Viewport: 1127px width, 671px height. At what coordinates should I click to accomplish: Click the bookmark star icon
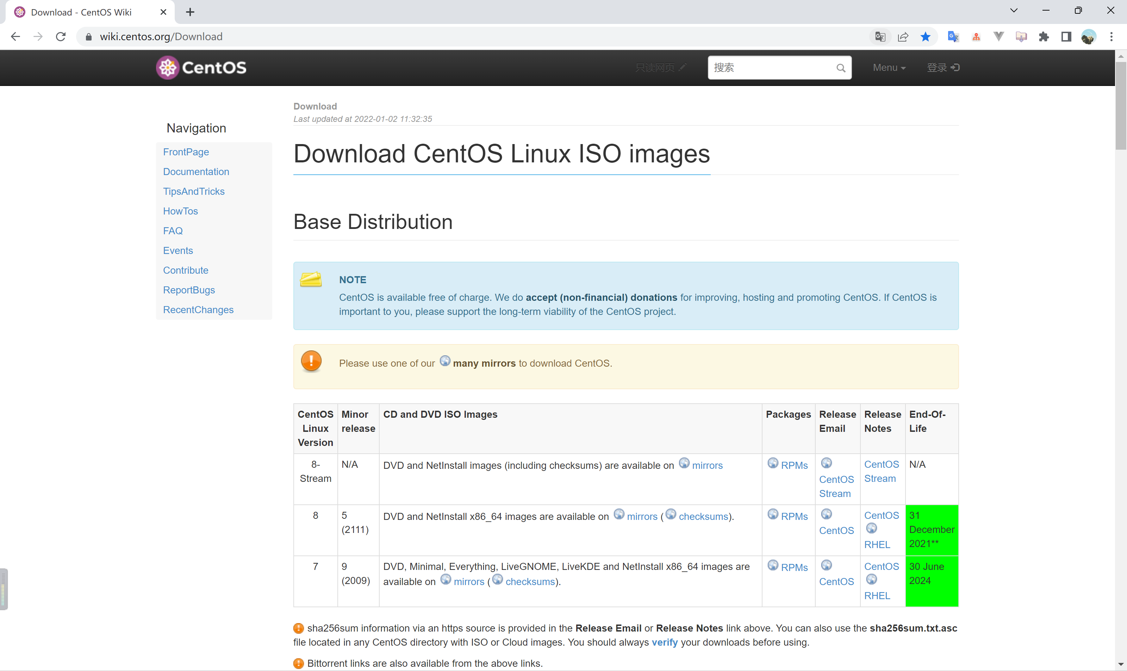coord(926,37)
